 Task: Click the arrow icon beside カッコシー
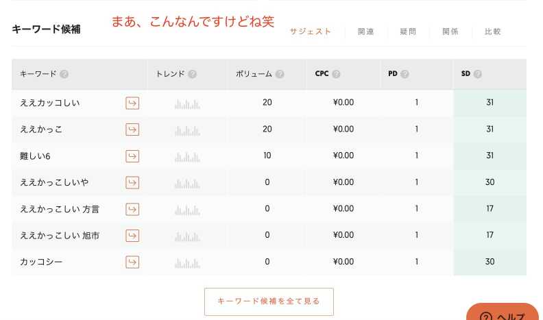tap(132, 262)
